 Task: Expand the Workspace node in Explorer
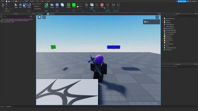162,18
